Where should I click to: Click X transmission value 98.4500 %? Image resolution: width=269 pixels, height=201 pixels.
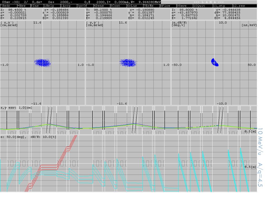[17, 10]
